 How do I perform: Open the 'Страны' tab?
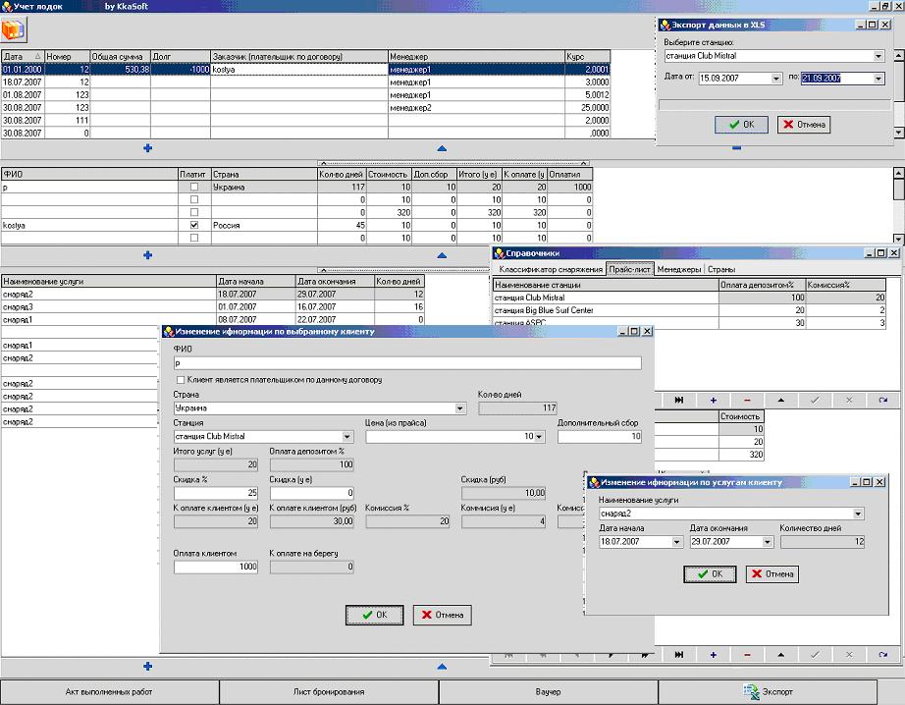(x=720, y=270)
